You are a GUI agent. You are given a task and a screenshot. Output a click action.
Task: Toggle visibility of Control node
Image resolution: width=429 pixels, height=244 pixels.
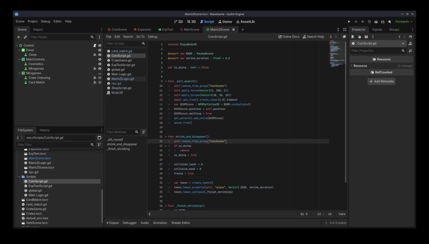pyautogui.click(x=100, y=45)
